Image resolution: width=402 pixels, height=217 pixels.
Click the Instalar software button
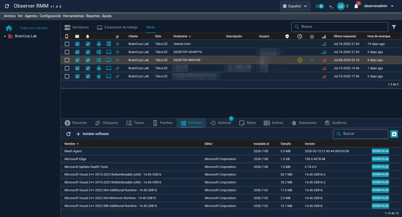(93, 134)
